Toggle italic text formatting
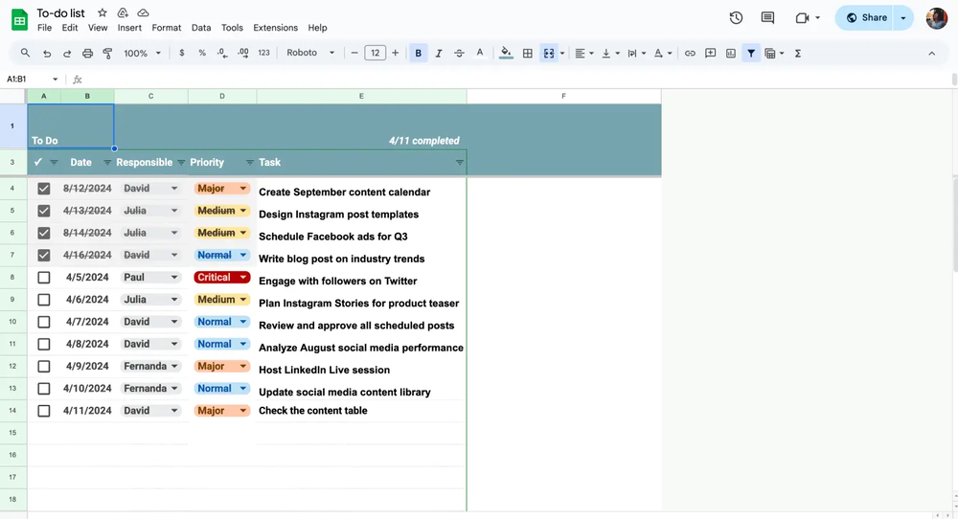The width and height of the screenshot is (958, 519). [x=439, y=54]
